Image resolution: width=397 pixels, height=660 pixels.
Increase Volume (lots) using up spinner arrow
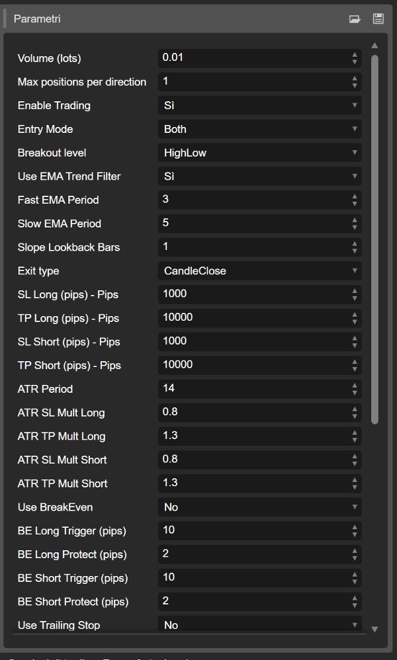(x=355, y=55)
